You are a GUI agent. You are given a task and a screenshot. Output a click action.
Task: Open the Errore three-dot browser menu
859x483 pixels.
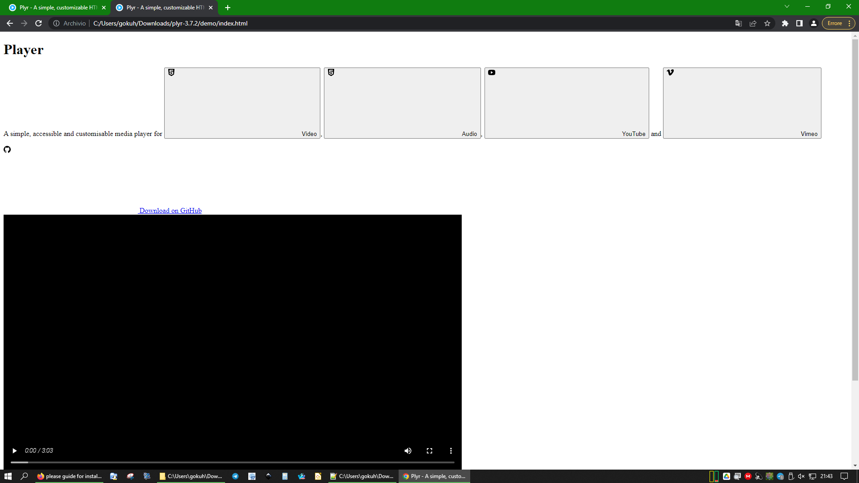[848, 23]
